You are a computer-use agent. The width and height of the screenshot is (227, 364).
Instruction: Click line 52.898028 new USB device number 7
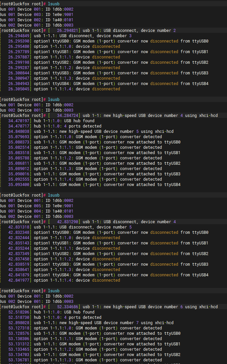[x=87, y=323]
